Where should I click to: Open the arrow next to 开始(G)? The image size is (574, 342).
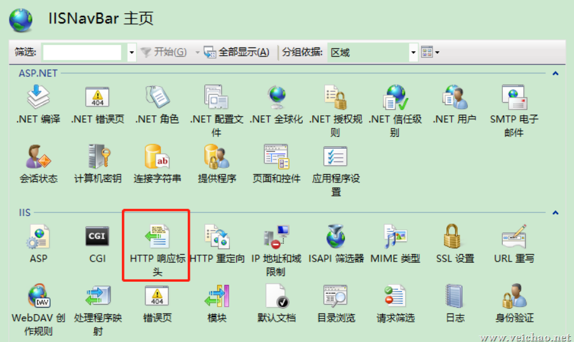[x=197, y=53]
